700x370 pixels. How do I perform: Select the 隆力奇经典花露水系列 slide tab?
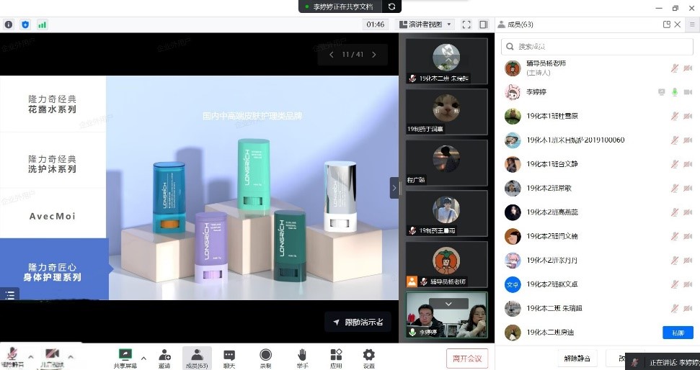coord(53,104)
